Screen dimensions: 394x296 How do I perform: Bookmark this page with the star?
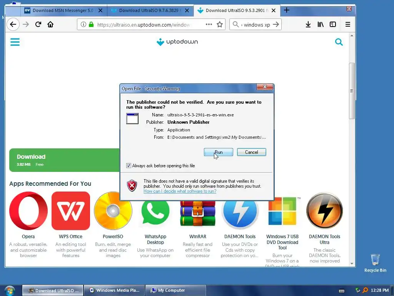220,24
